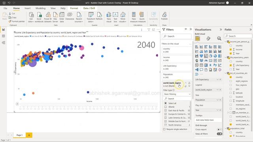Clear the world_bank_region filter with eraser icon

186,86
